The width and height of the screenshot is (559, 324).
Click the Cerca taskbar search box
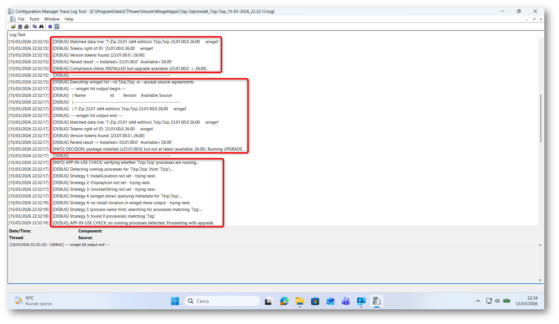pos(222,301)
